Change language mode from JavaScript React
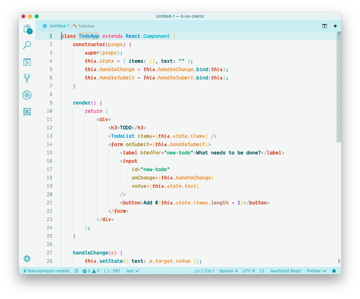The width and height of the screenshot is (360, 299). (x=285, y=271)
